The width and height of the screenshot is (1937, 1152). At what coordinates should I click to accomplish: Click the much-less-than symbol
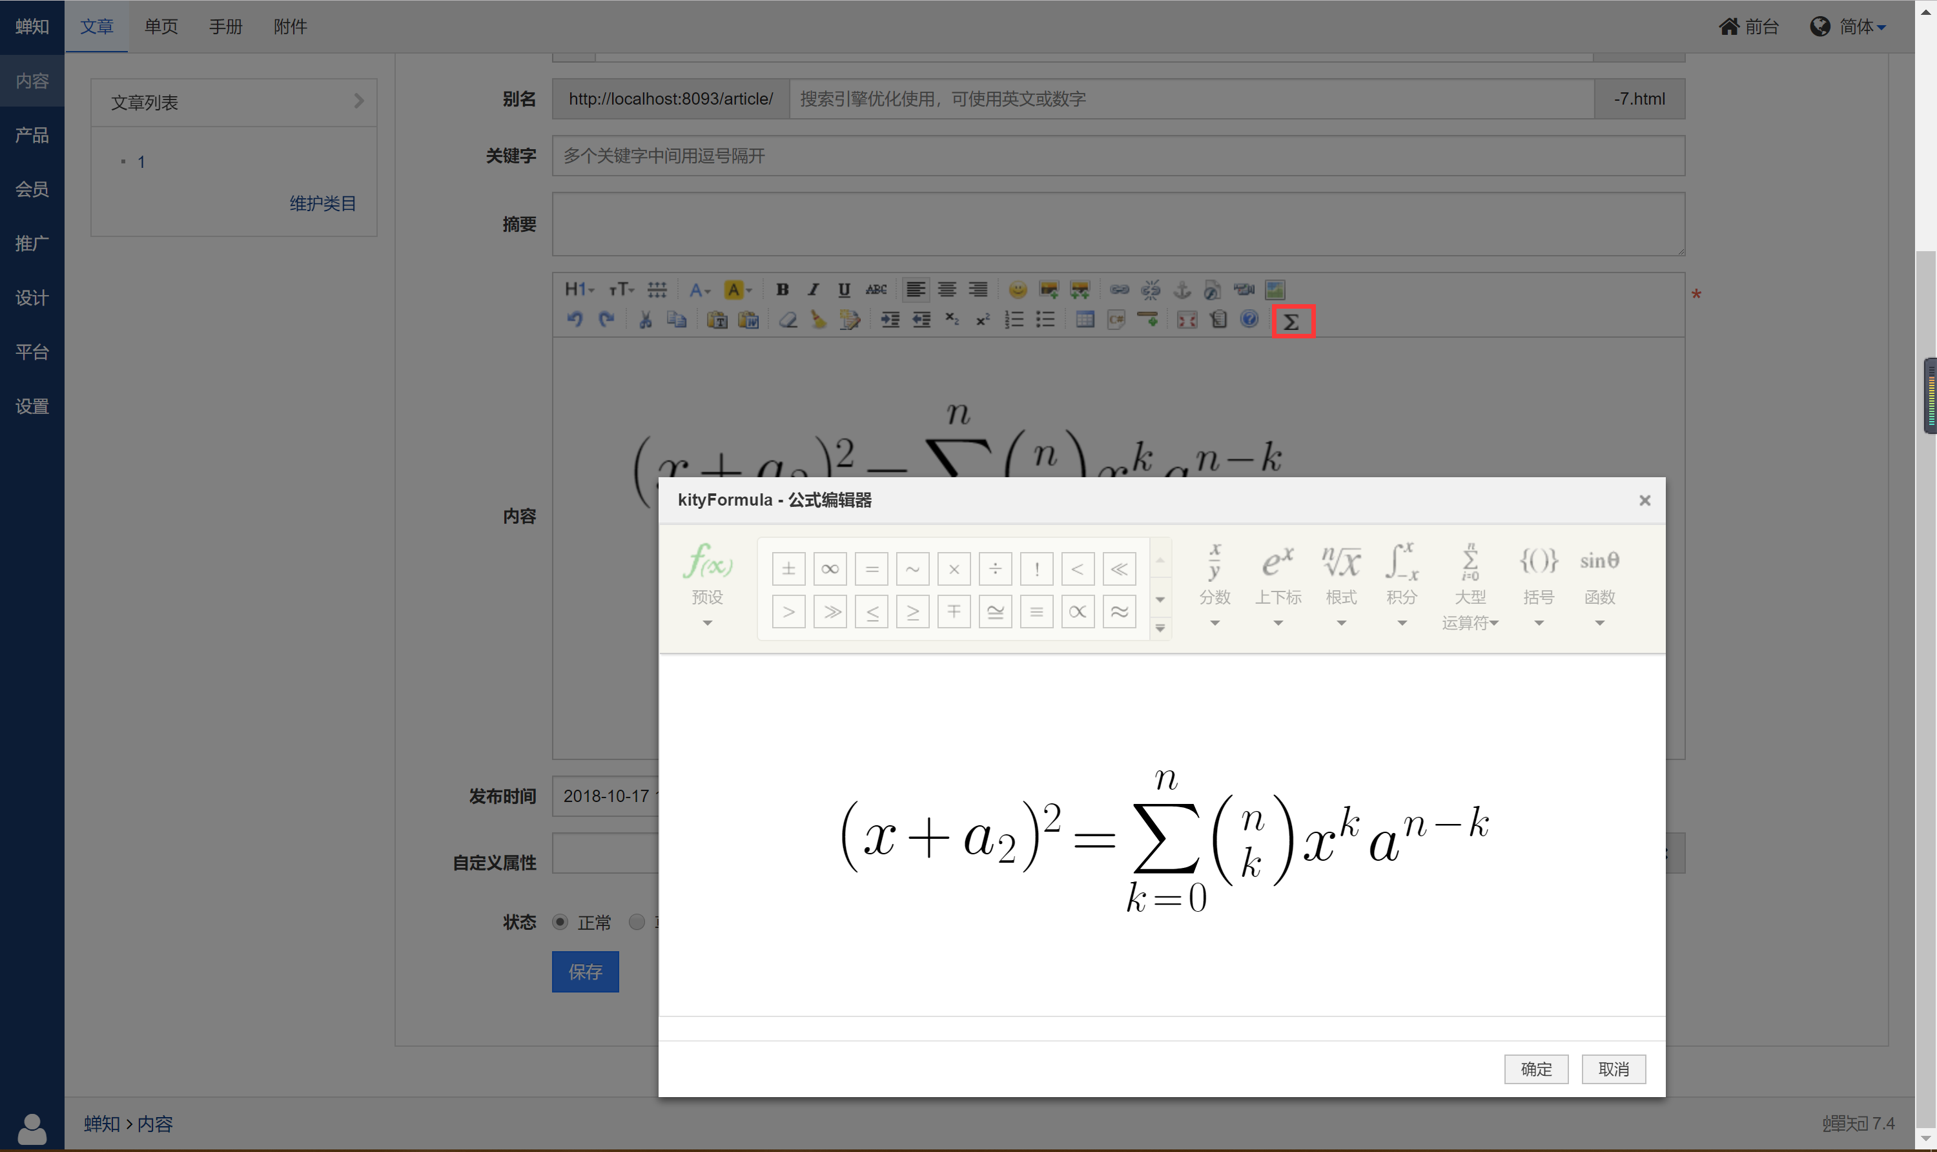click(1119, 569)
